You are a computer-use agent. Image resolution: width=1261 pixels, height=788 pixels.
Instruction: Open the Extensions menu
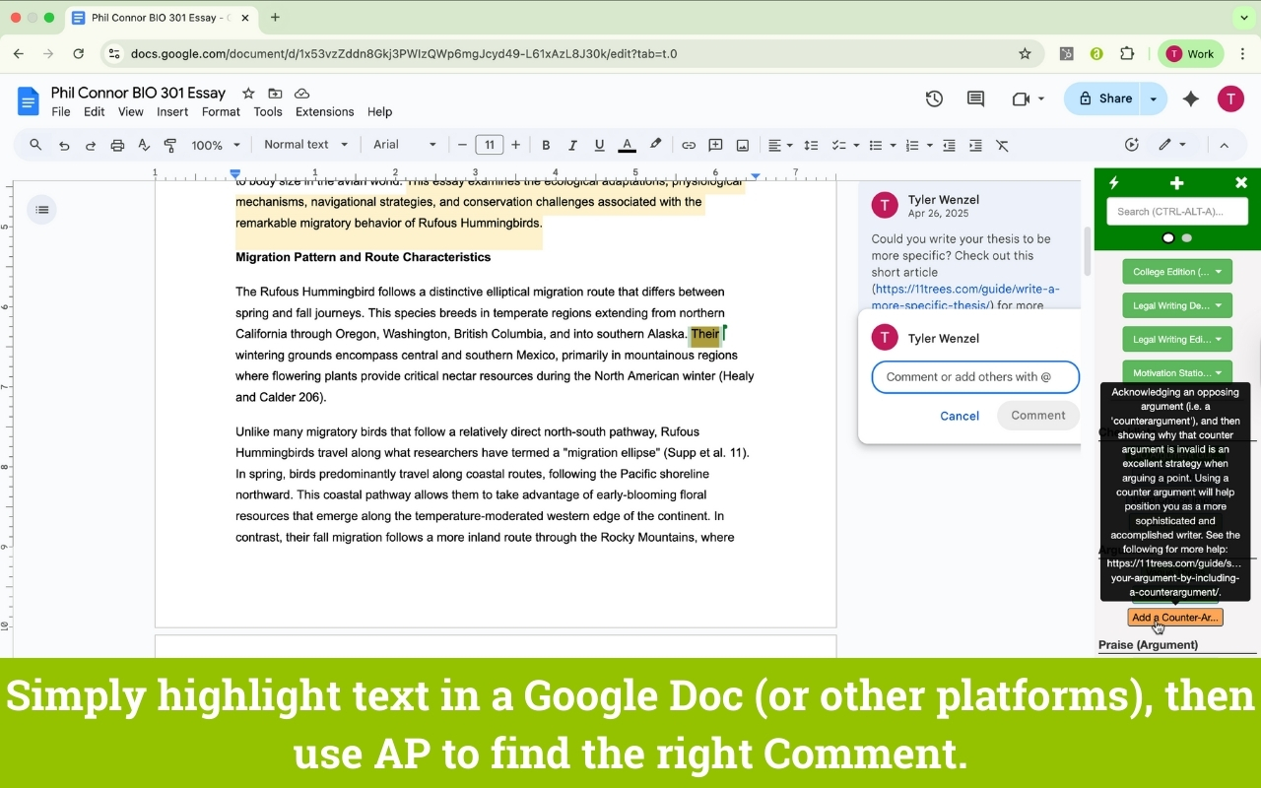tap(324, 111)
